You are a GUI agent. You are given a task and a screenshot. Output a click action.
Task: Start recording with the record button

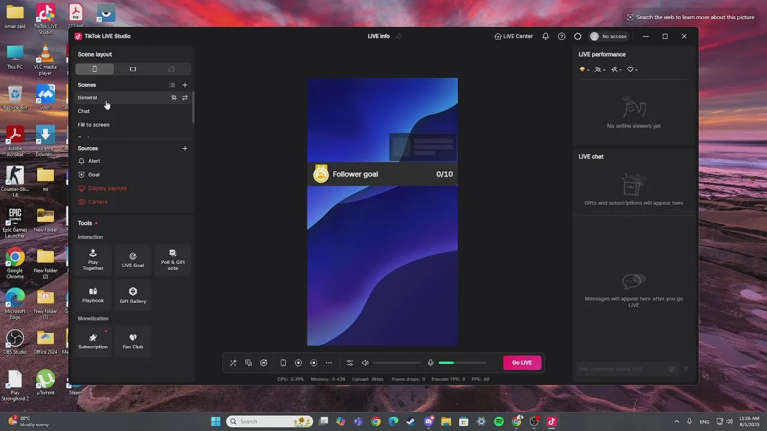[298, 363]
